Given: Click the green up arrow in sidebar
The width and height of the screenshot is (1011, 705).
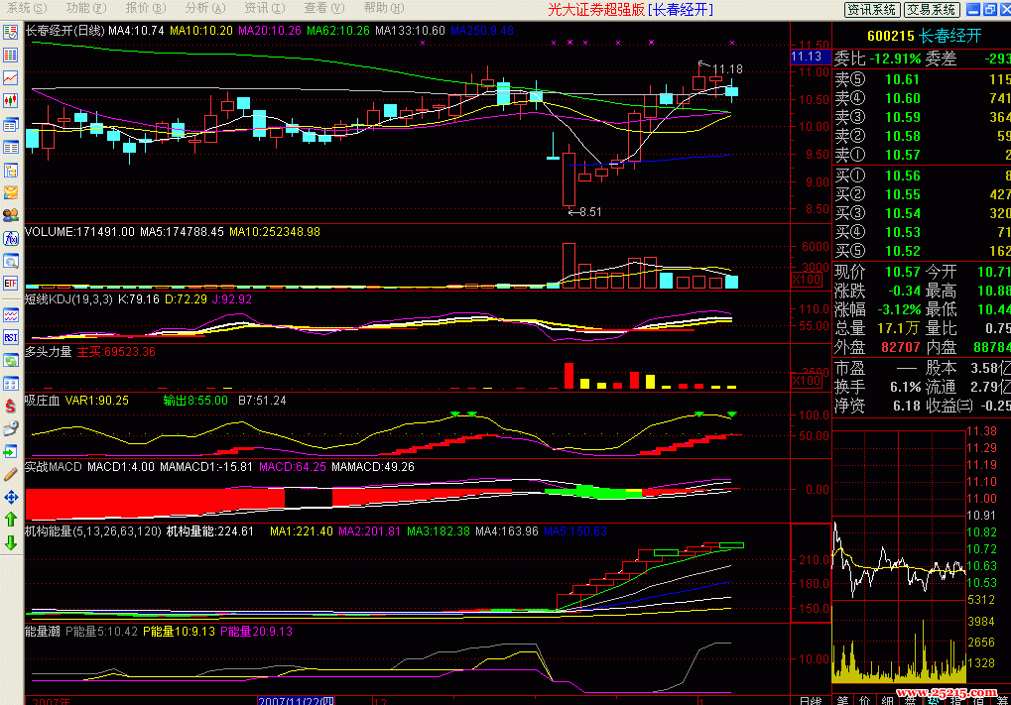Looking at the screenshot, I should tap(11, 519).
